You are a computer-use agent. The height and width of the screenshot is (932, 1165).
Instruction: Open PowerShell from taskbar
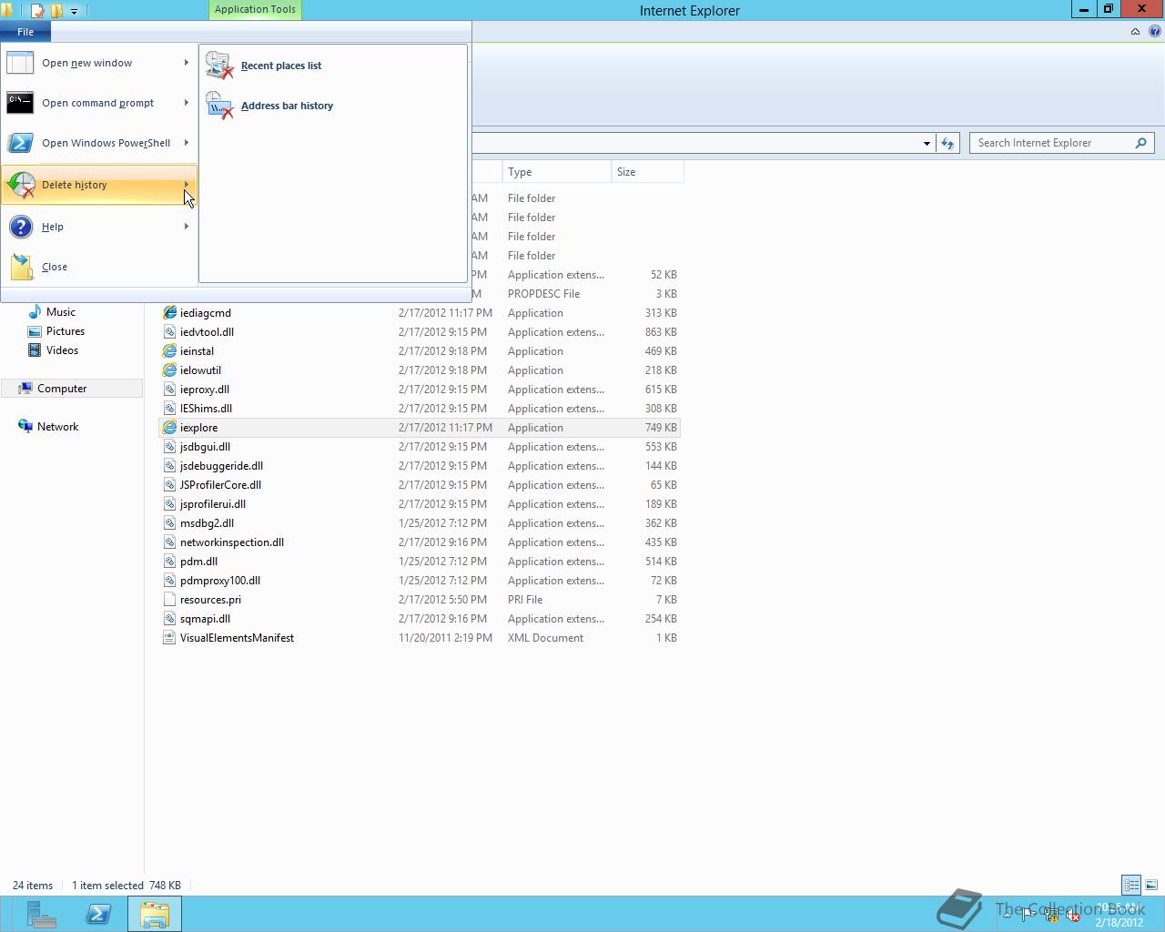pos(98,915)
